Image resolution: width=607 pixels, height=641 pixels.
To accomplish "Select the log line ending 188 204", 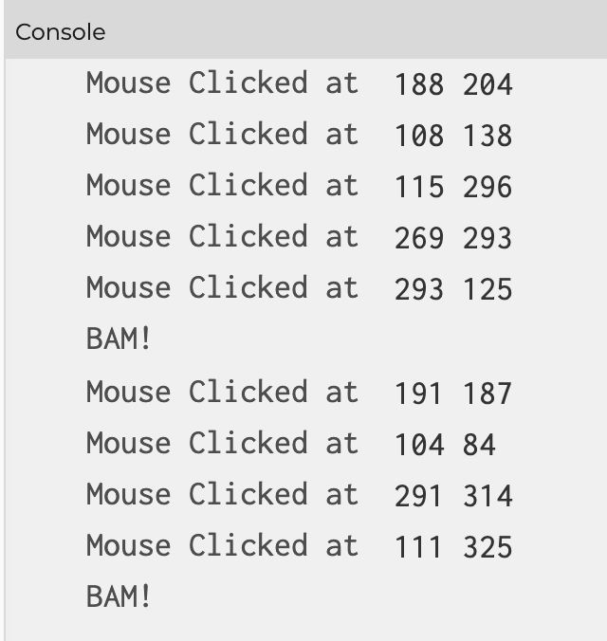I will coord(300,83).
